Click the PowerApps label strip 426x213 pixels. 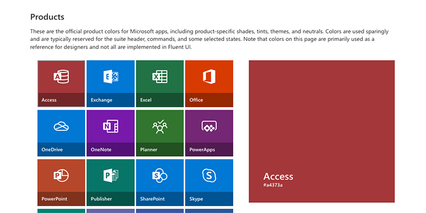click(209, 150)
